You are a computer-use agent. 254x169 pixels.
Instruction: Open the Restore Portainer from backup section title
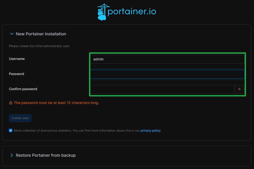46,155
